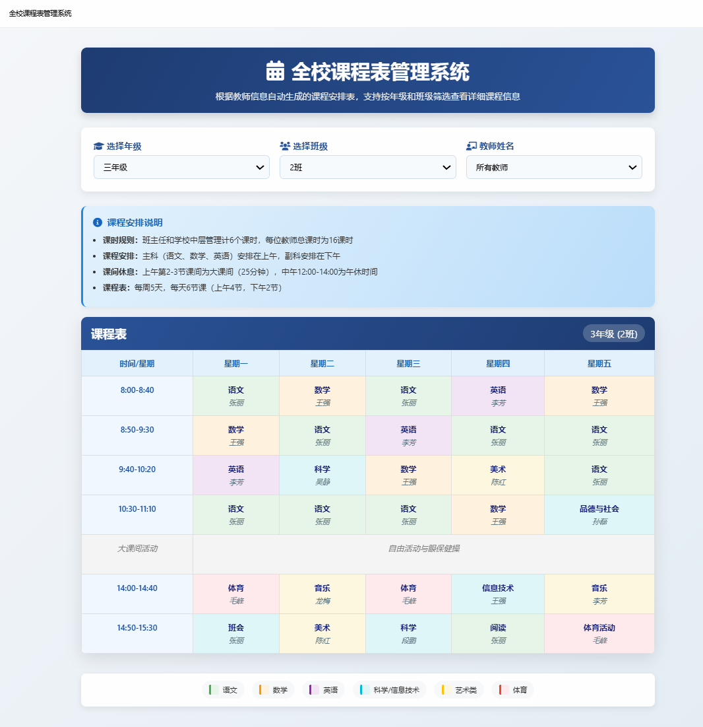Click 全校课程表管理系统 in top menu bar

point(42,13)
